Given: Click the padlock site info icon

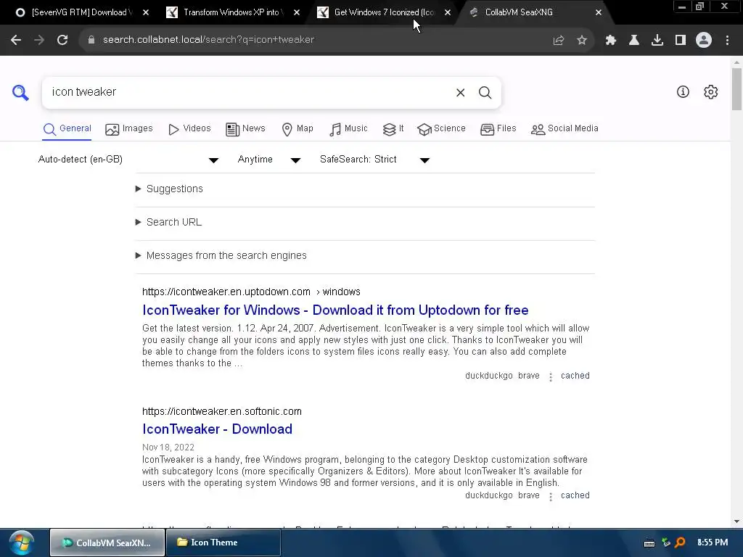Looking at the screenshot, I should click(x=91, y=40).
